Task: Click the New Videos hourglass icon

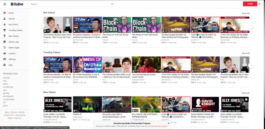Action: pos(5,36)
